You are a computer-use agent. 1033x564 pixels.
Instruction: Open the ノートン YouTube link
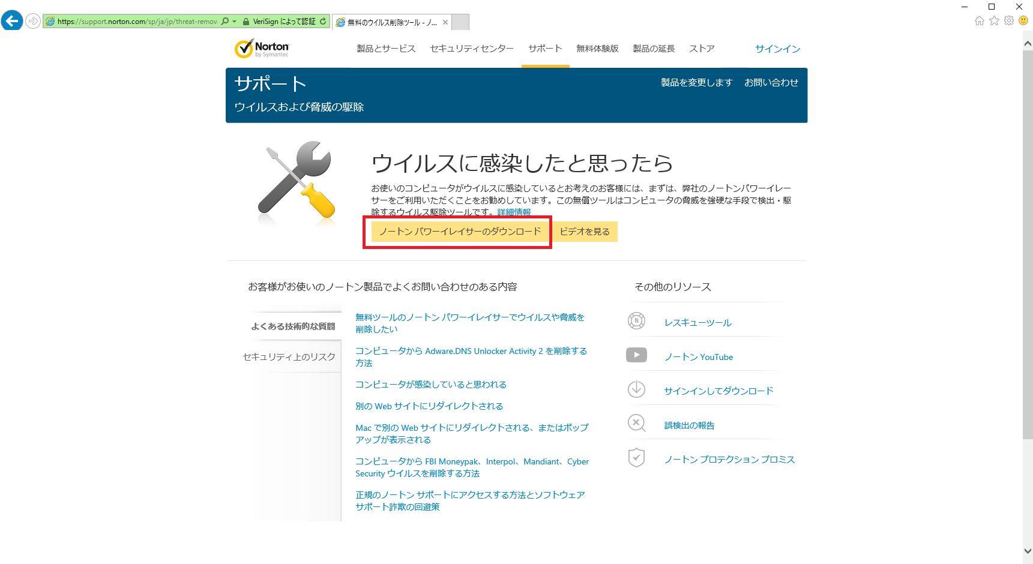[699, 357]
